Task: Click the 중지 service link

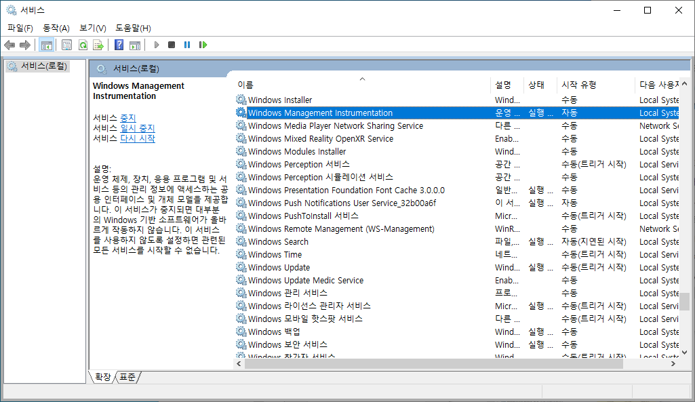Action: click(128, 118)
